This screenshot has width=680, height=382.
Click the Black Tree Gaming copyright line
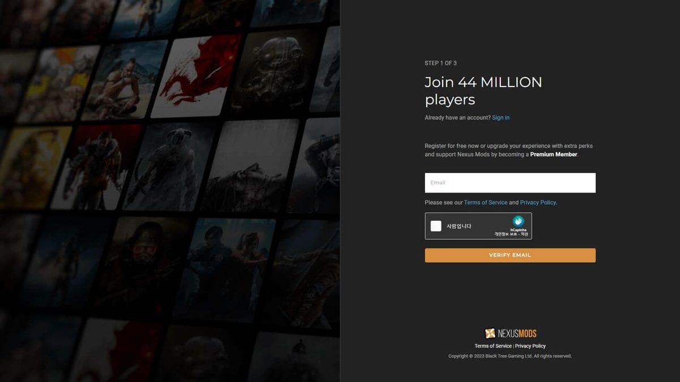click(x=510, y=356)
